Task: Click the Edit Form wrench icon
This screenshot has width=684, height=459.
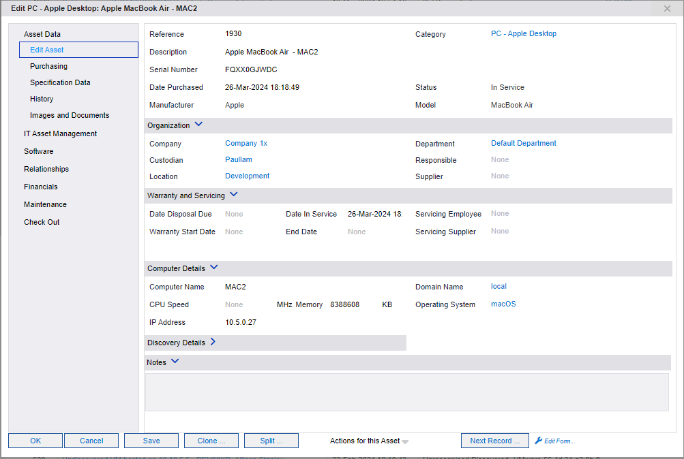Action: (x=538, y=441)
